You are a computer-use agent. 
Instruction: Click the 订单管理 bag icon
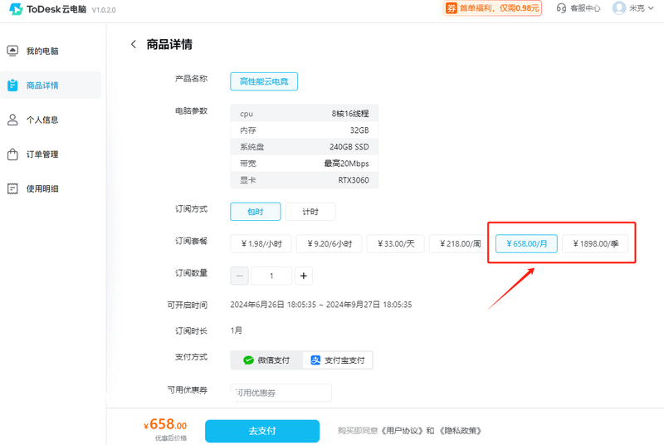pos(12,154)
